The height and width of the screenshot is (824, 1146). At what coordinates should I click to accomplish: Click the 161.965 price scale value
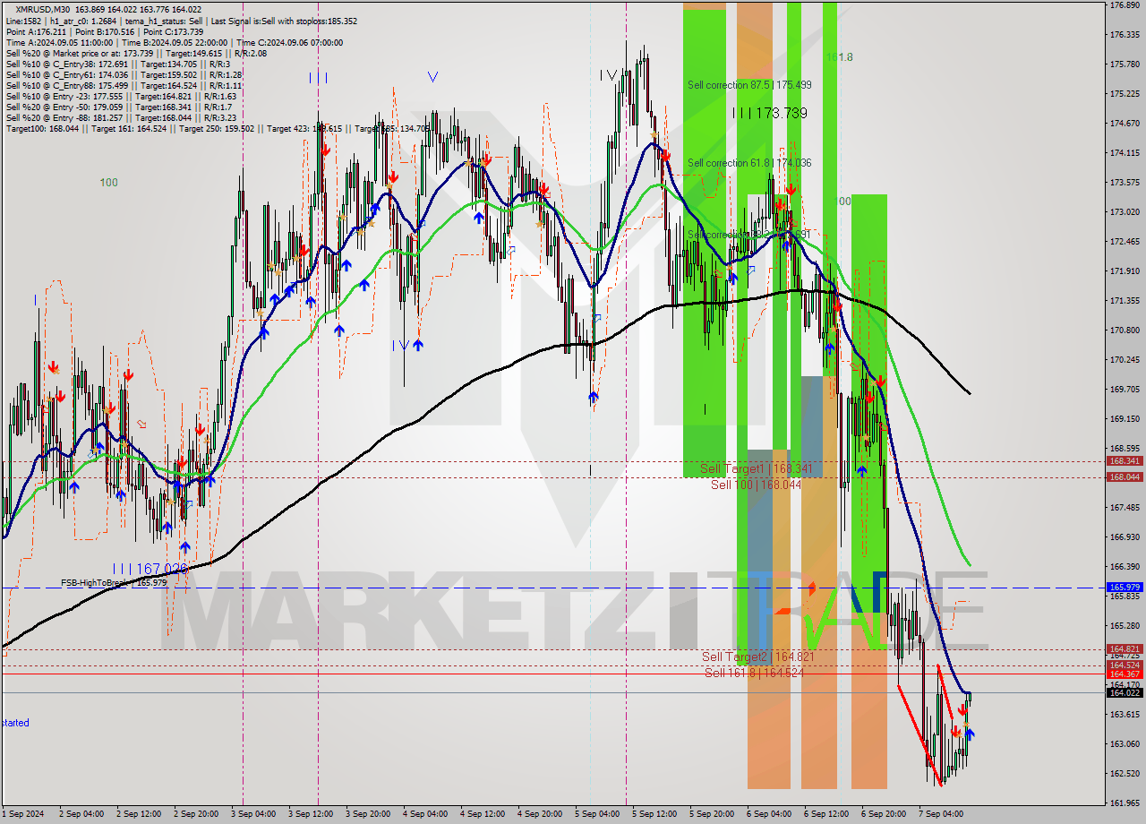pos(1125,803)
